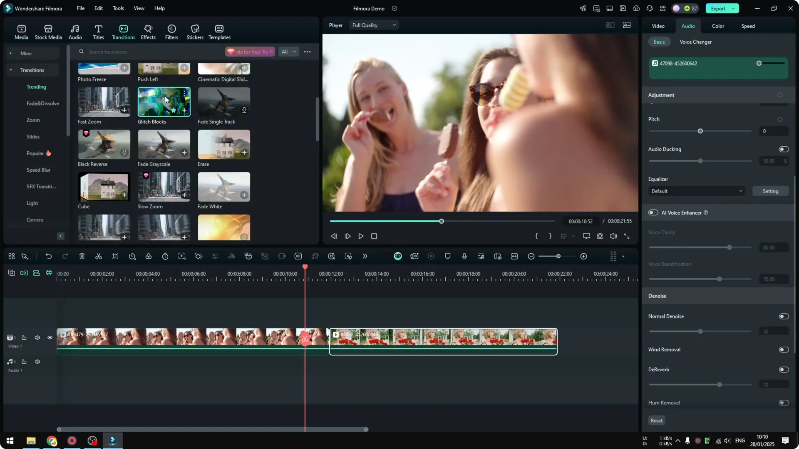Turn on Wind Removal

[784, 350]
